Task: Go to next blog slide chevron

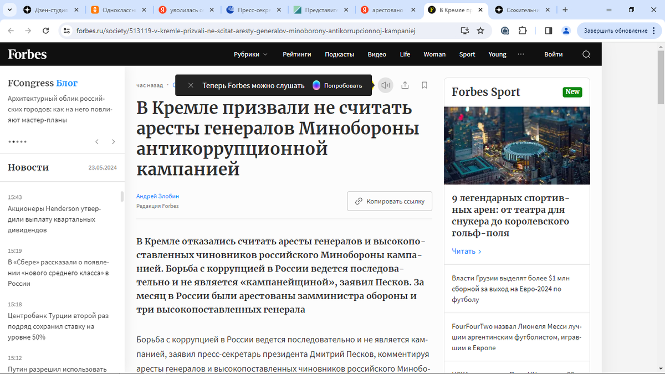Action: [114, 142]
